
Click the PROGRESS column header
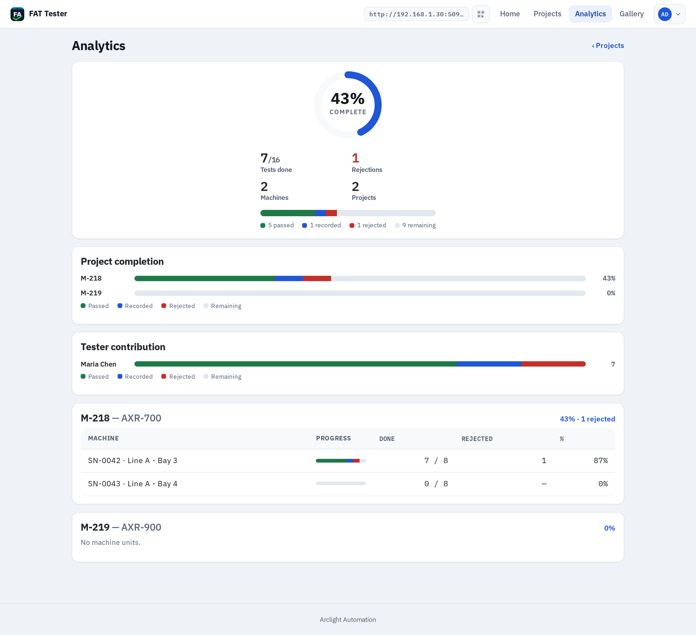click(x=333, y=438)
